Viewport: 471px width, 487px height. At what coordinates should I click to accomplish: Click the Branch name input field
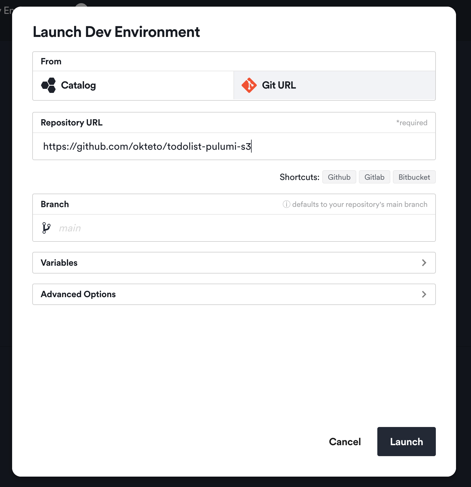pos(234,228)
